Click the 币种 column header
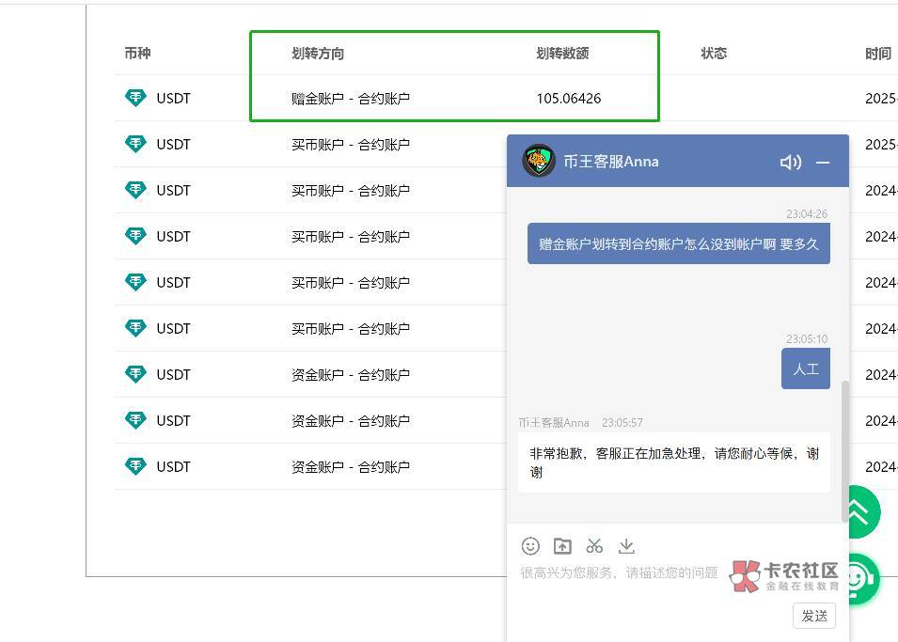898x642 pixels. [137, 54]
